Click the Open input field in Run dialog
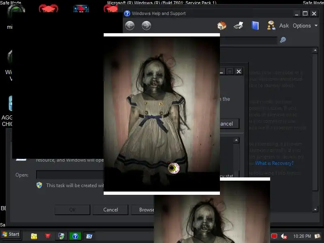324x243 pixels. pos(70,175)
